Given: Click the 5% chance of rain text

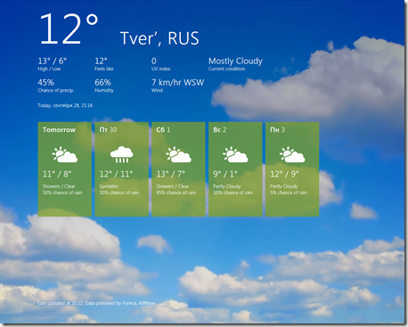Looking at the screenshot, I should point(289,192).
